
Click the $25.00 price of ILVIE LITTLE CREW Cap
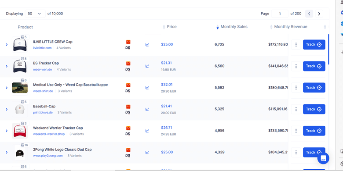click(x=167, y=44)
